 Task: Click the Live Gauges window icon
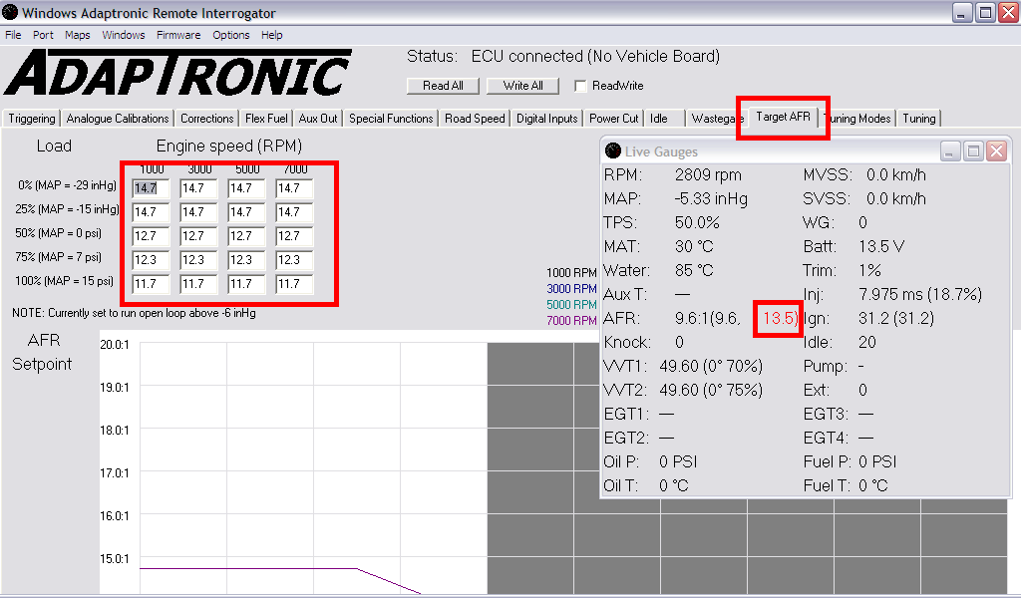612,151
